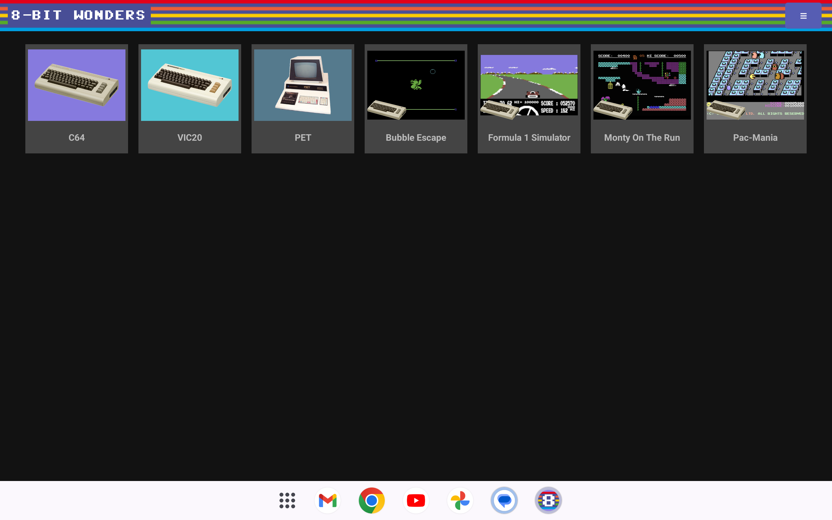The width and height of the screenshot is (832, 520).
Task: Select the Monty On The Run title
Action: coord(642,137)
